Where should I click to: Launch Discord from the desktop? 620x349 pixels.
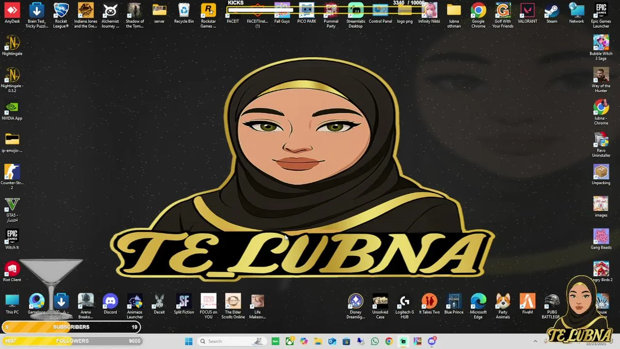[110, 304]
